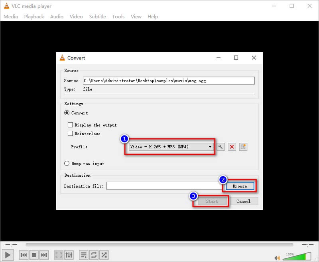Stop playback with the stop button
This screenshot has width=319, height=262.
(34, 255)
